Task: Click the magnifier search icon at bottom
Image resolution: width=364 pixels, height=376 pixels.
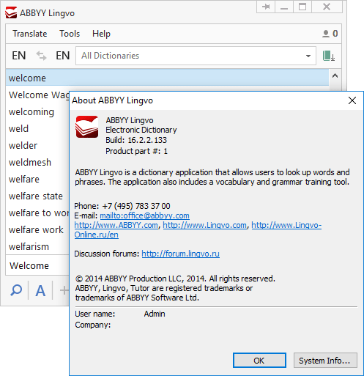Action: click(x=16, y=290)
